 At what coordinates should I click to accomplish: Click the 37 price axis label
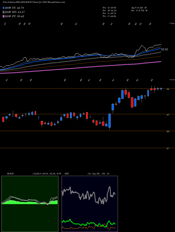(168, 149)
